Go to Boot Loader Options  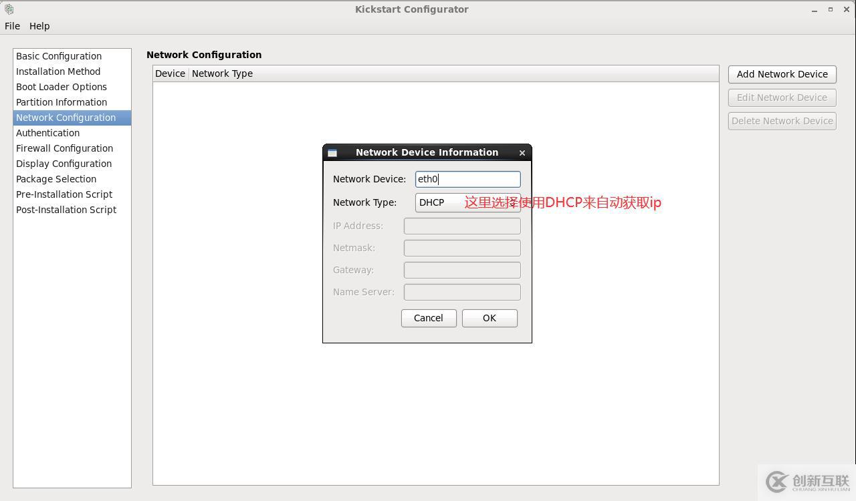pyautogui.click(x=72, y=87)
